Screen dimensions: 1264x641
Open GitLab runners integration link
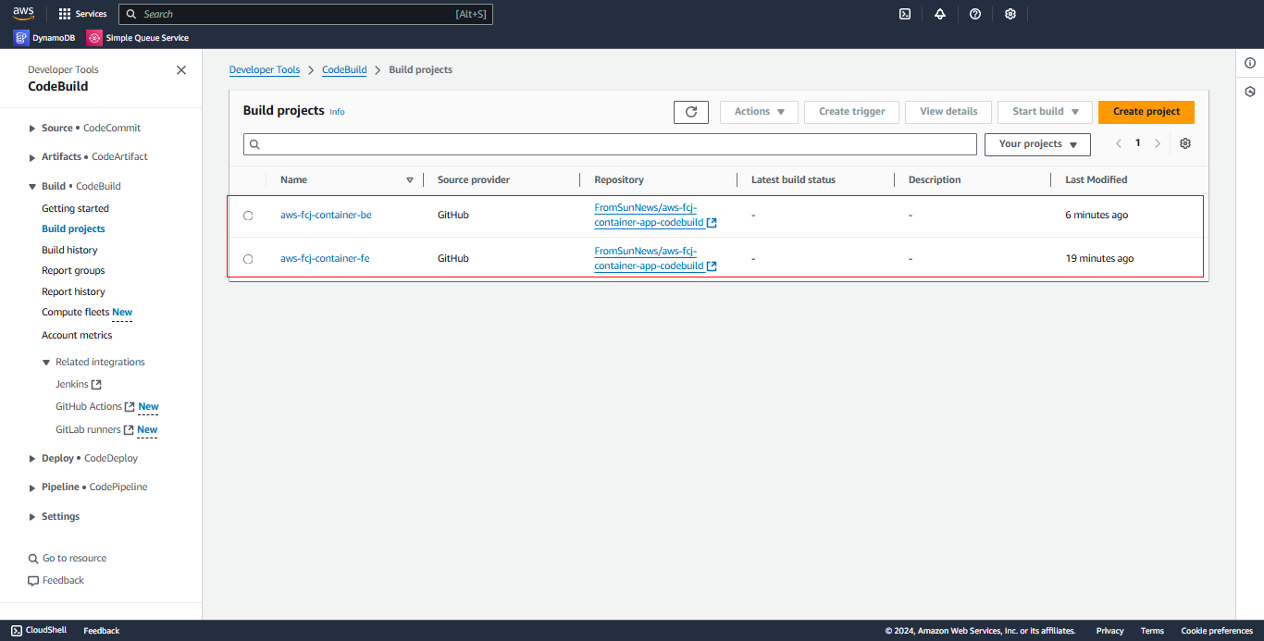[x=94, y=430]
